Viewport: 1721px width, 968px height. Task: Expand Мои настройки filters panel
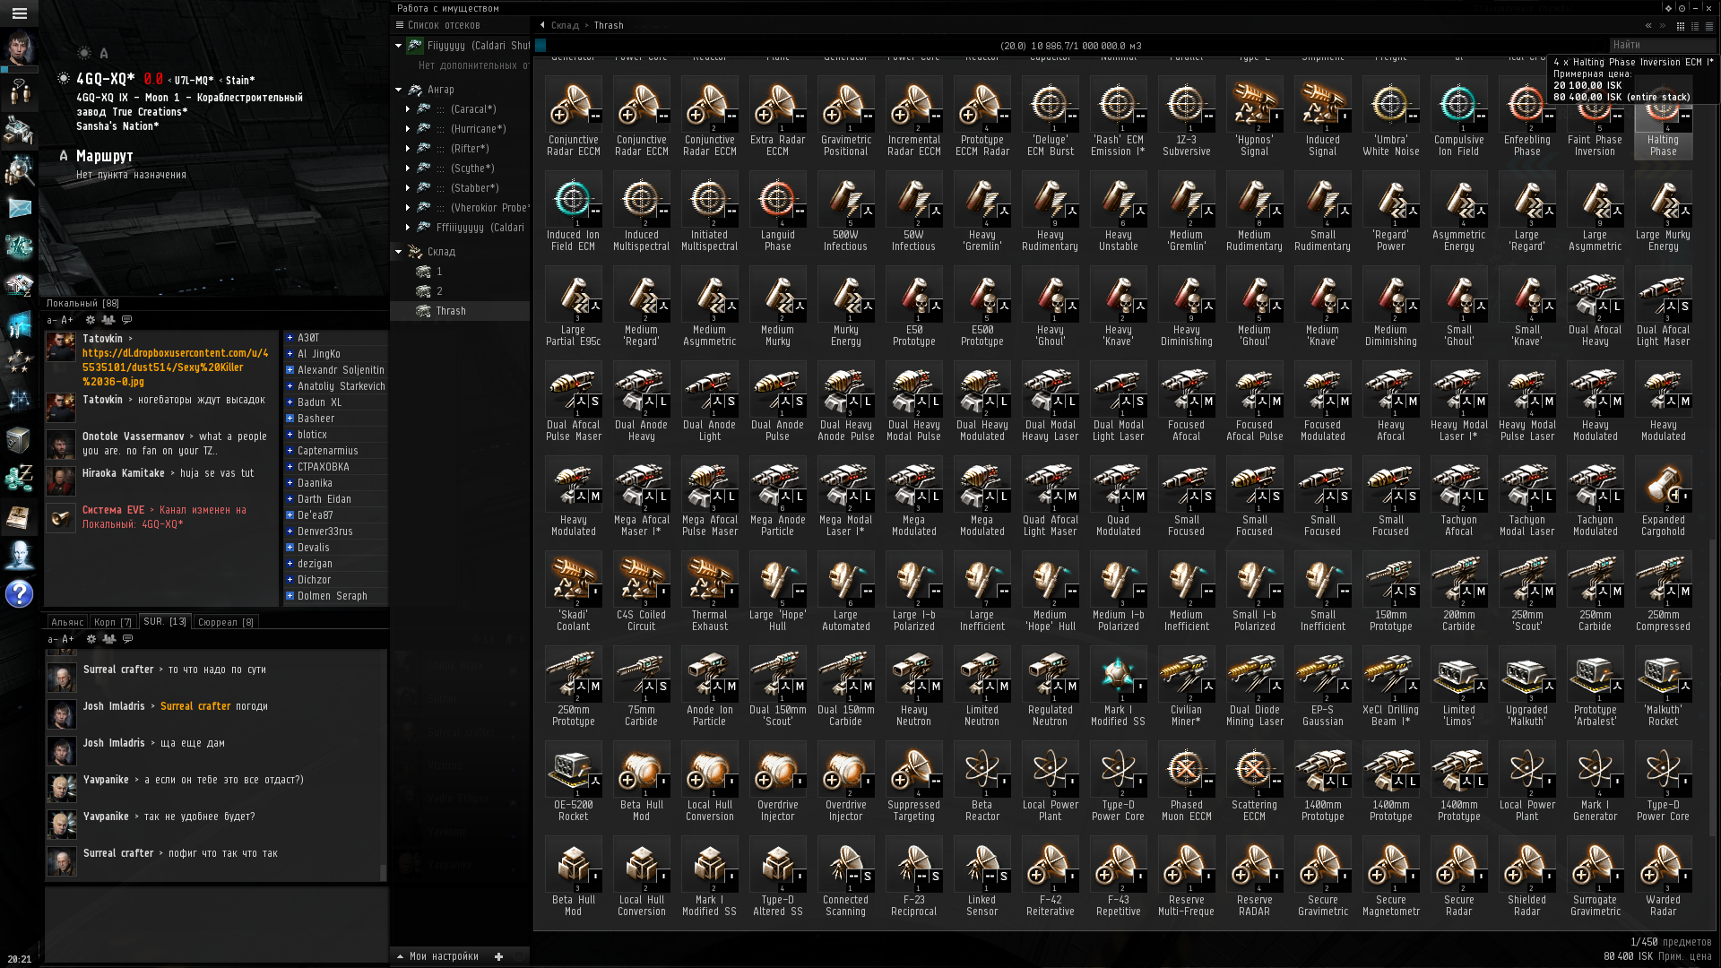tap(438, 956)
